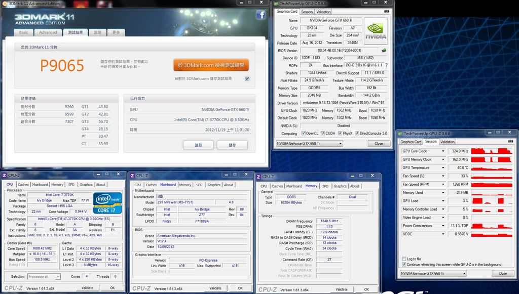Screen dimensions: 519x294
Task: Open the Fan Speed (%) sensor dropdown
Action: point(443,176)
